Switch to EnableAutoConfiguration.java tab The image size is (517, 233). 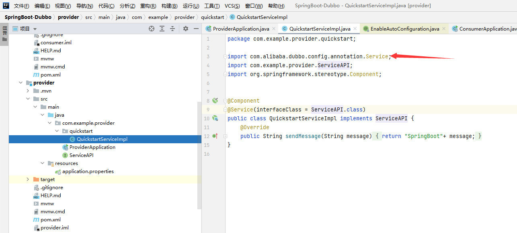pos(404,29)
